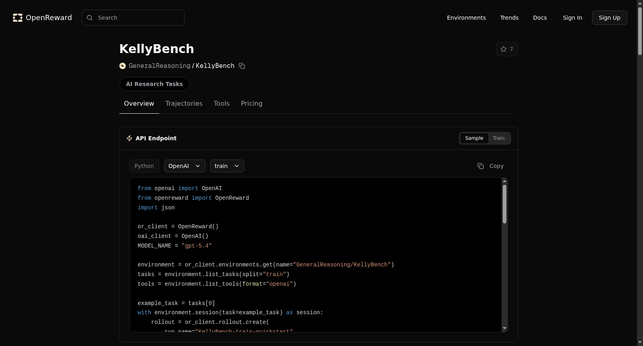The height and width of the screenshot is (346, 643).
Task: Click the Python language button
Action: 144,166
